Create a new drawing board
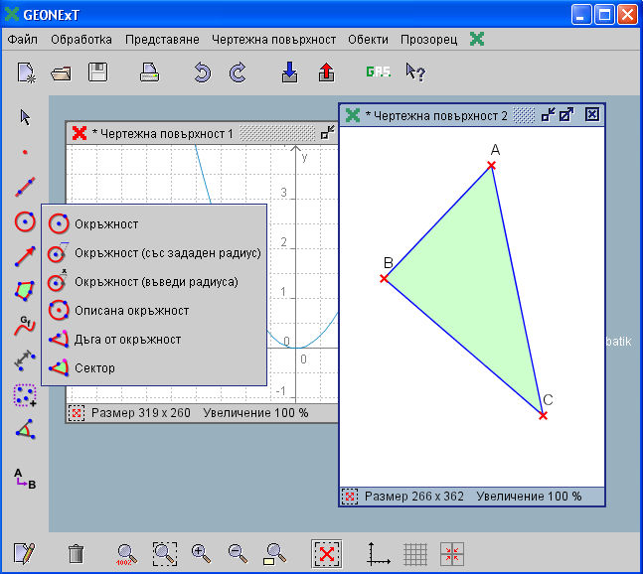 coord(26,72)
